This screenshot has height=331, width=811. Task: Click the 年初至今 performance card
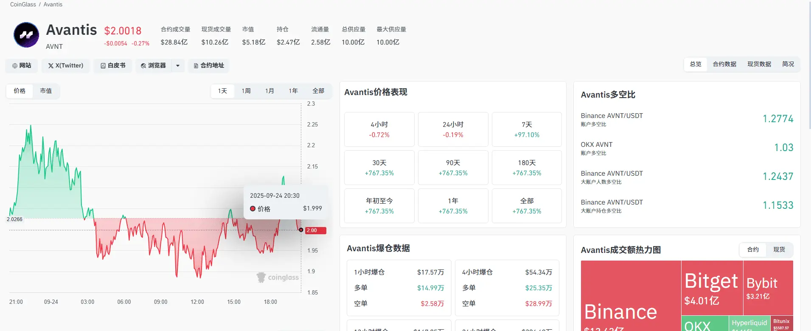pos(379,206)
